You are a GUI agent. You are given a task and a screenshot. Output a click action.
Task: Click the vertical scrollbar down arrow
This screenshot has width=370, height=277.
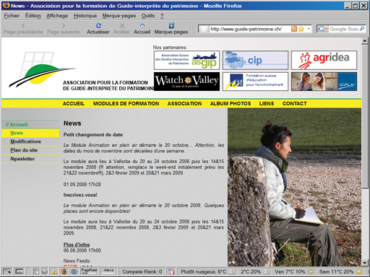365,263
